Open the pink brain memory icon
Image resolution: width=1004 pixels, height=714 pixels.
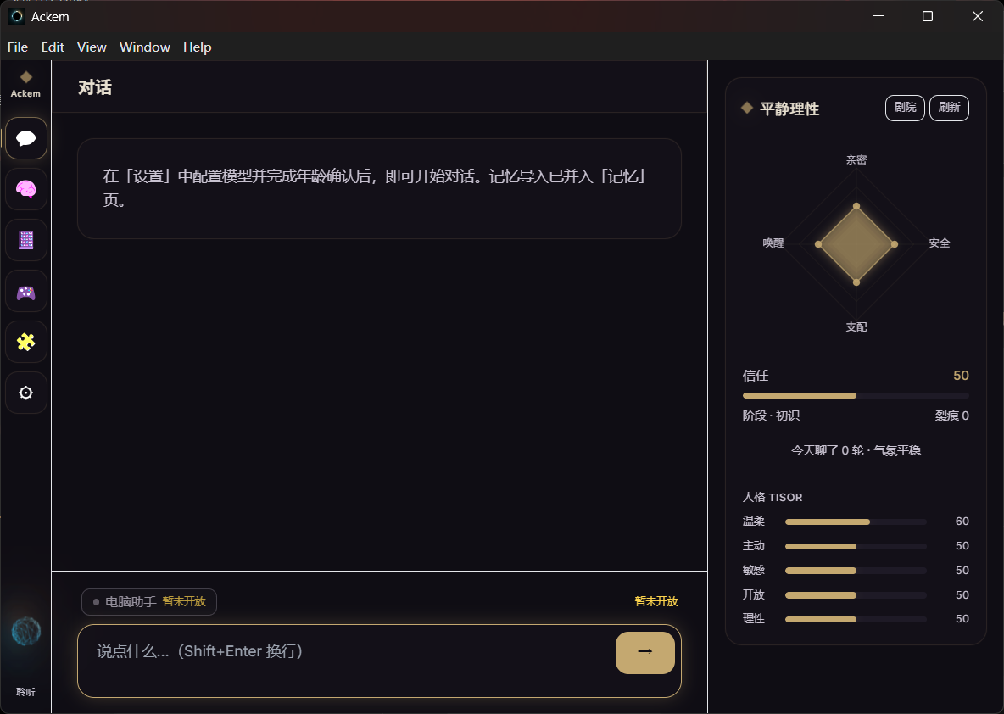pyautogui.click(x=26, y=189)
